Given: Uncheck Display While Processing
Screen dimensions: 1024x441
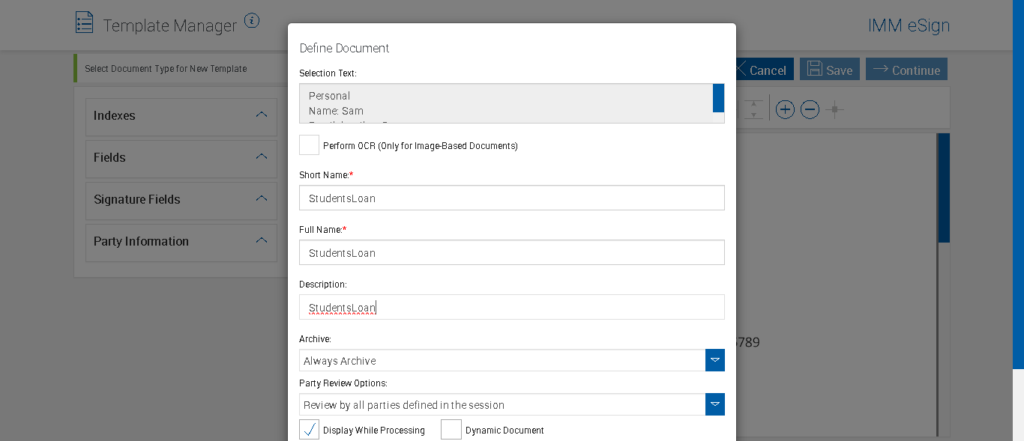Looking at the screenshot, I should tap(309, 430).
